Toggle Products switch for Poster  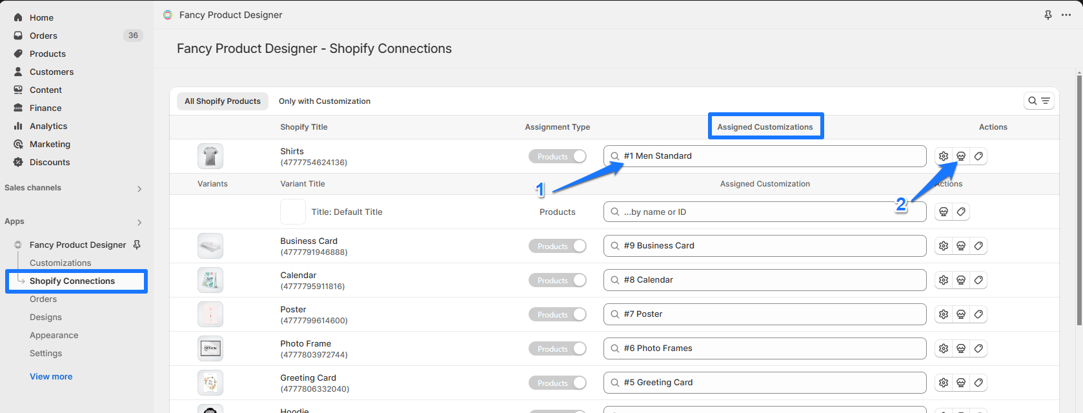click(558, 314)
